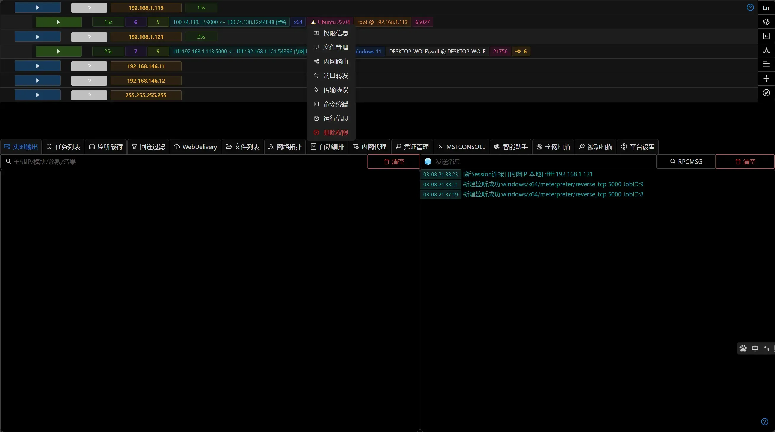Screen dimensions: 775x432
Task: Click the En language switch icon
Action: click(x=766, y=8)
